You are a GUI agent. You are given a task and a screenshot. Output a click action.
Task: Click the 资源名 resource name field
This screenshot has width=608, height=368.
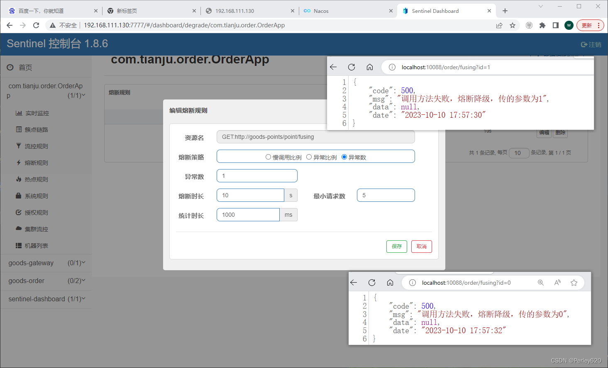point(316,137)
